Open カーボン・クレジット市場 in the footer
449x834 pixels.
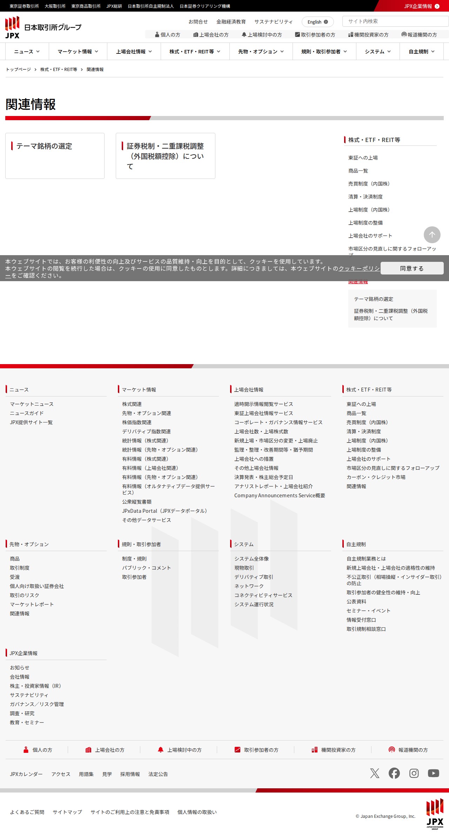(x=376, y=477)
